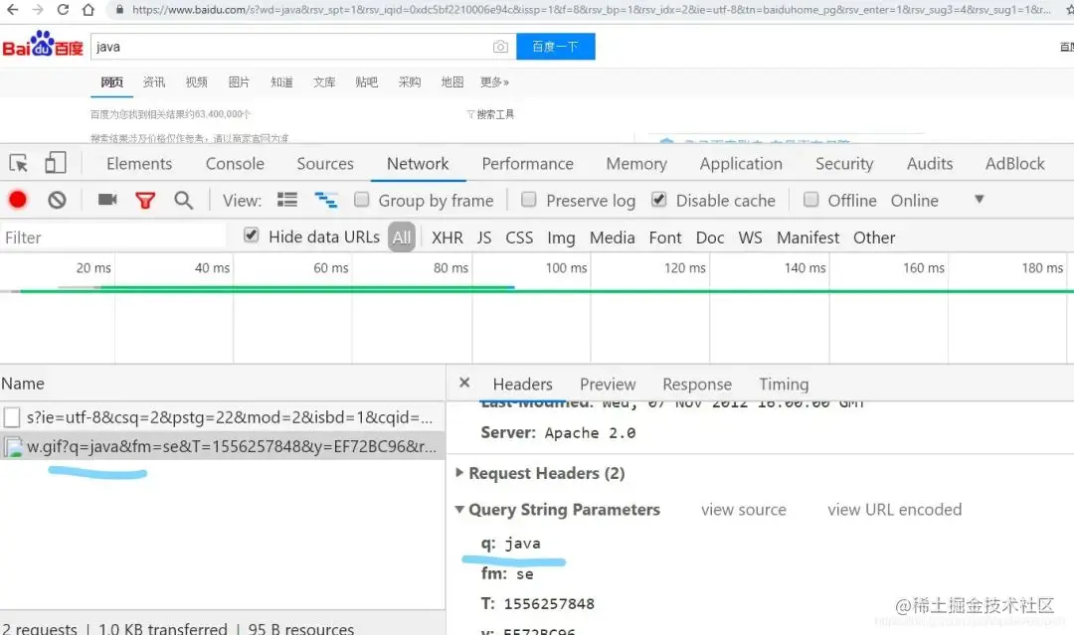Filter requests by WS
The height and width of the screenshot is (635, 1074).
[x=750, y=238]
